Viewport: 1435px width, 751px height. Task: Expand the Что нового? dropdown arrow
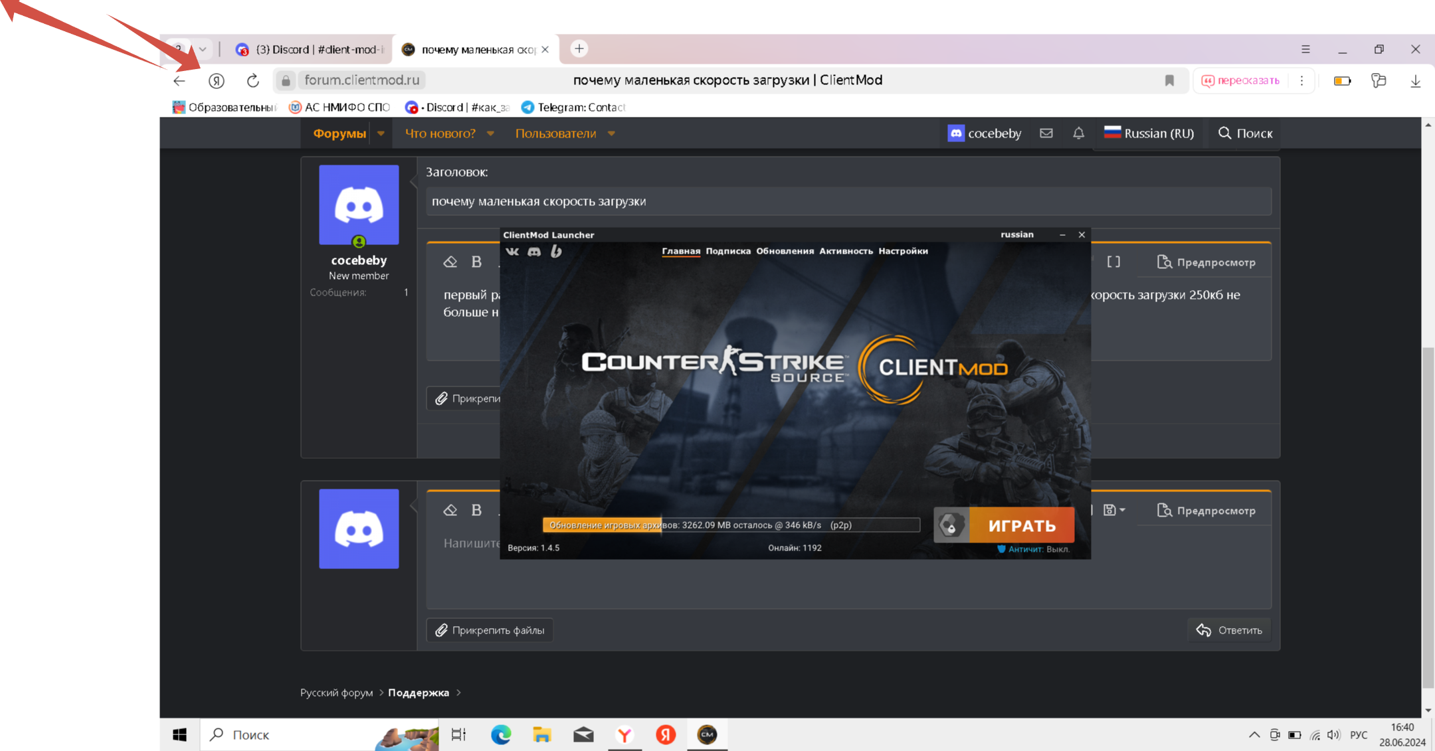[x=490, y=133]
